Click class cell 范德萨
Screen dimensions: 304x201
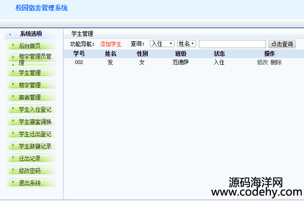point(180,62)
